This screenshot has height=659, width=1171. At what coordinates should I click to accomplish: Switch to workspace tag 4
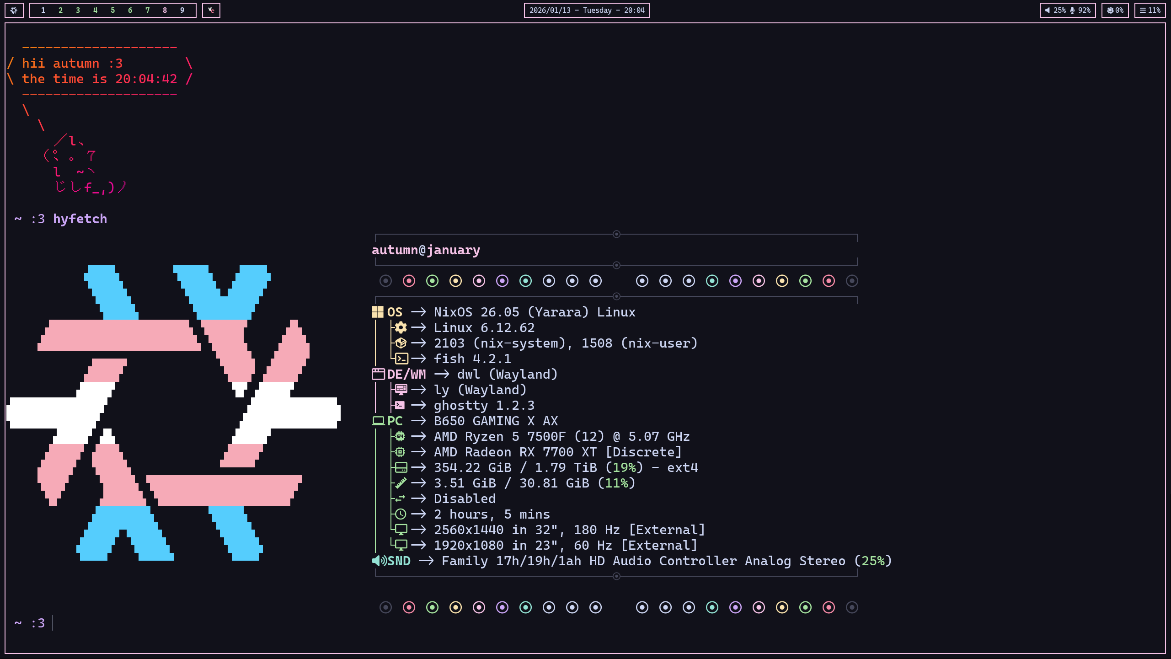click(95, 10)
